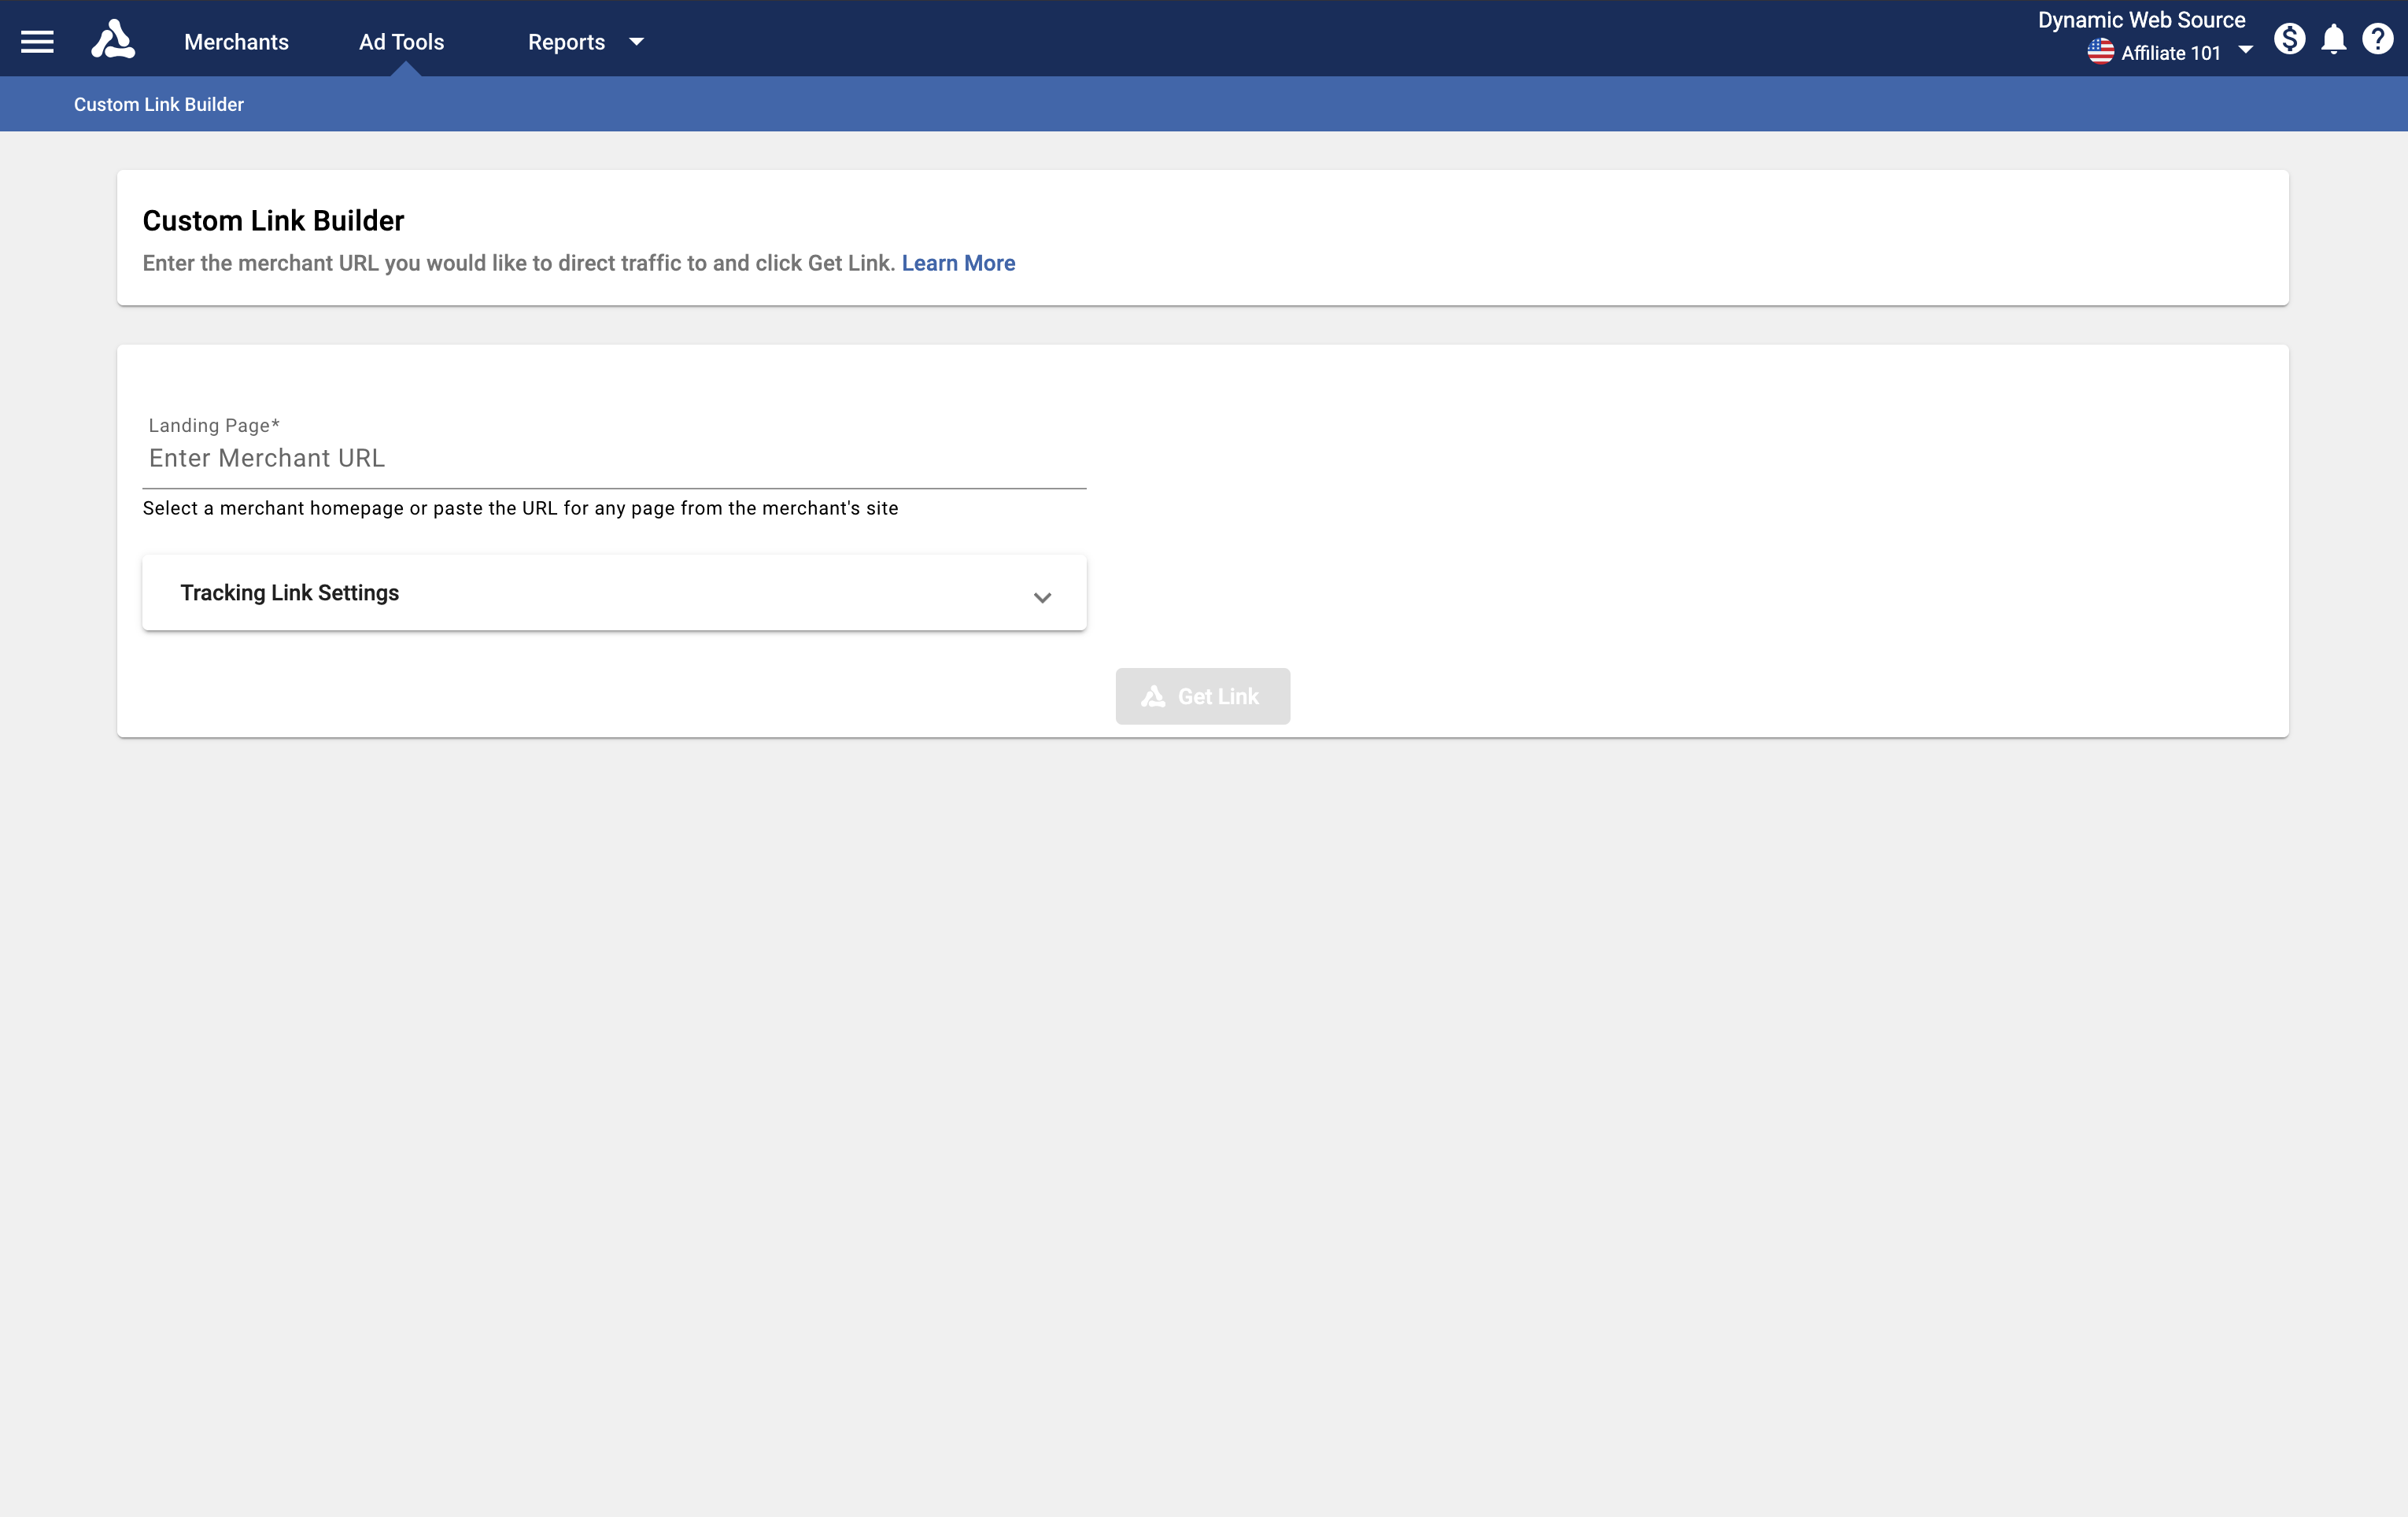The height and width of the screenshot is (1517, 2408).
Task: Open the Merchants menu
Action: point(236,42)
